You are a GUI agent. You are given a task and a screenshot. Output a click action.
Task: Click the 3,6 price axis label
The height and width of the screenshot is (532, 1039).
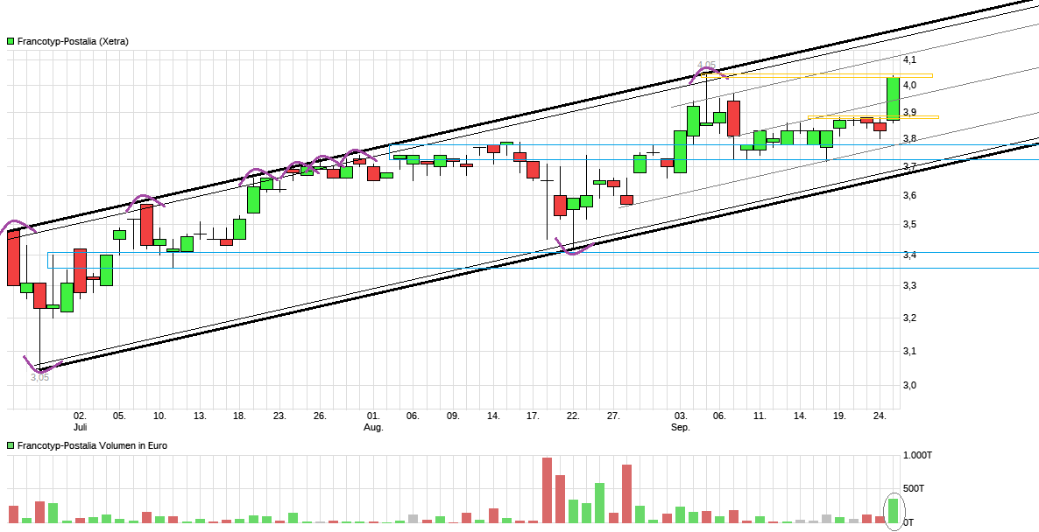[x=910, y=195]
